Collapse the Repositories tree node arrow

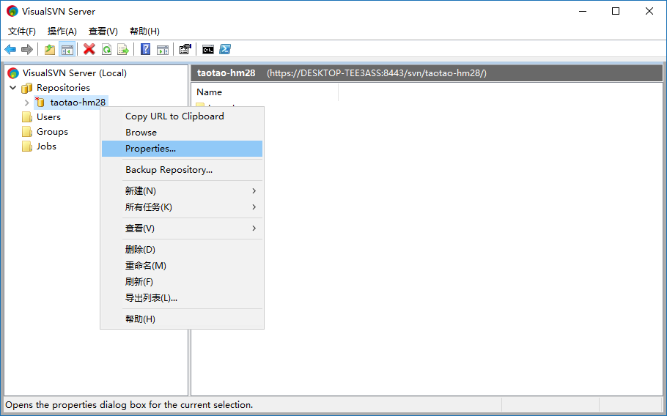(13, 88)
